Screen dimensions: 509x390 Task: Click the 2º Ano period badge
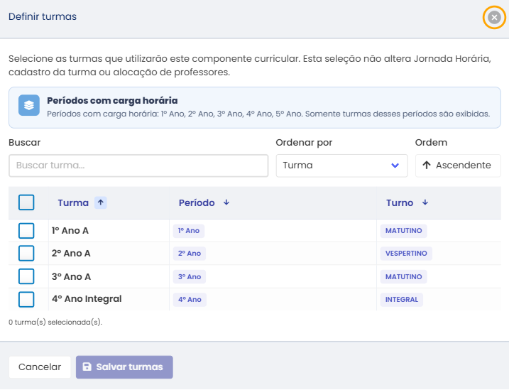[x=190, y=254]
